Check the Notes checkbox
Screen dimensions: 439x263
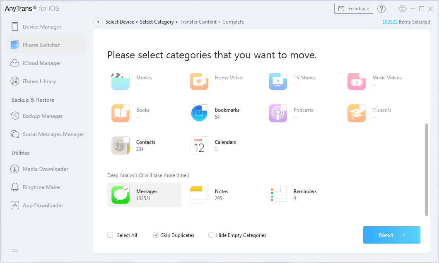205,189
